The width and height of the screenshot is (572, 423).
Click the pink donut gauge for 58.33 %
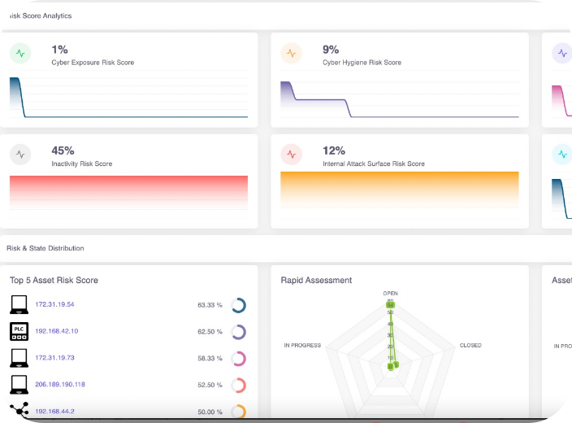[239, 359]
